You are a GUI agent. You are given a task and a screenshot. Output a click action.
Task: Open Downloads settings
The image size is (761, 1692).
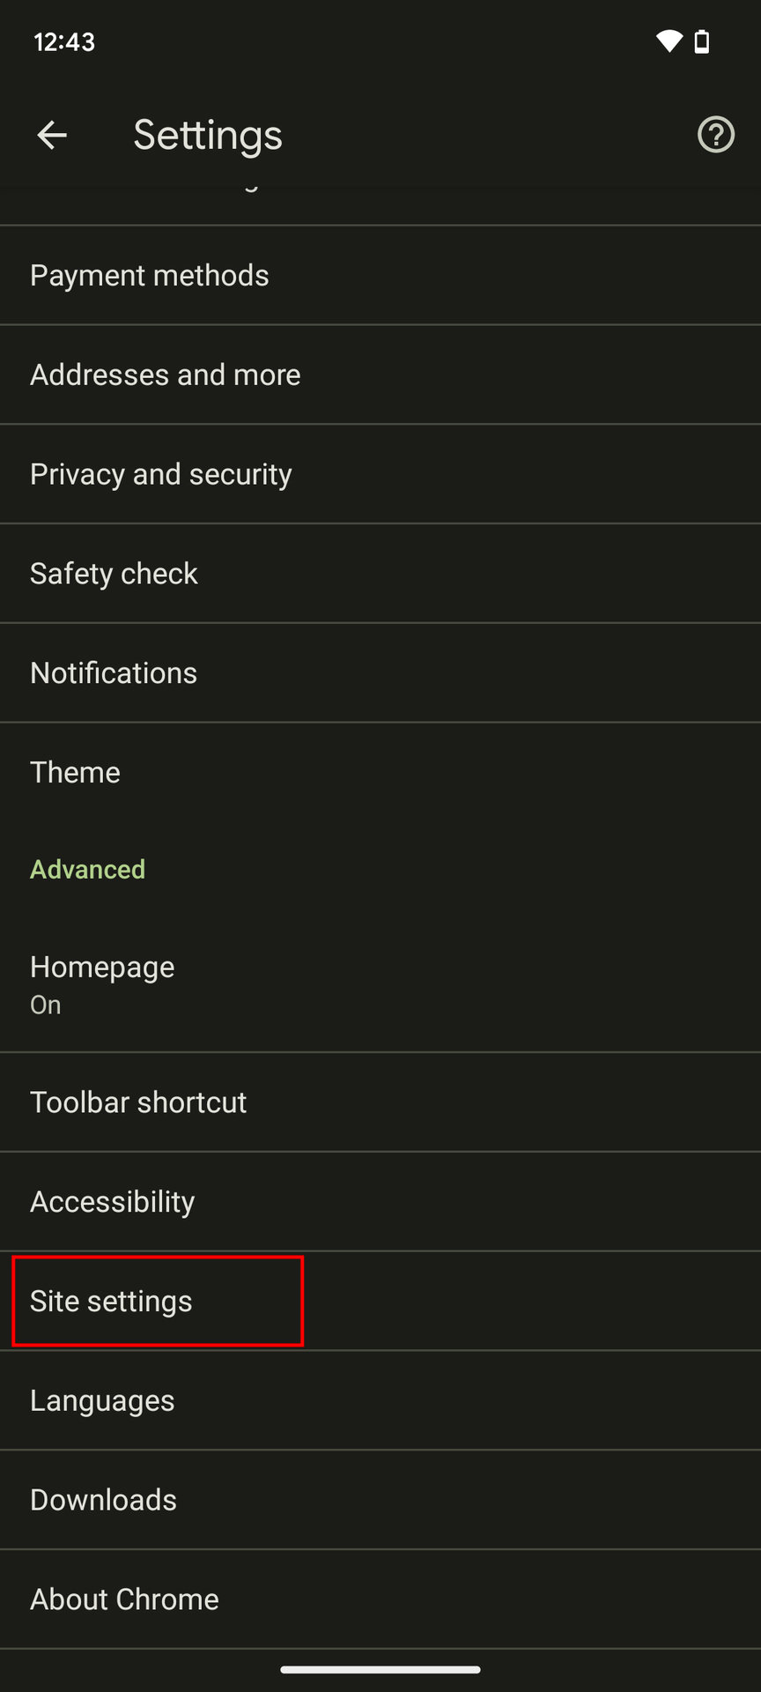104,1501
